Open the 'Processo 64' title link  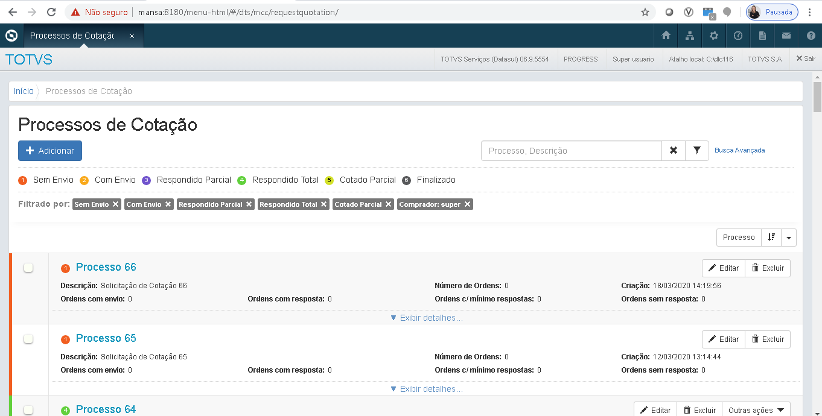[x=106, y=409]
